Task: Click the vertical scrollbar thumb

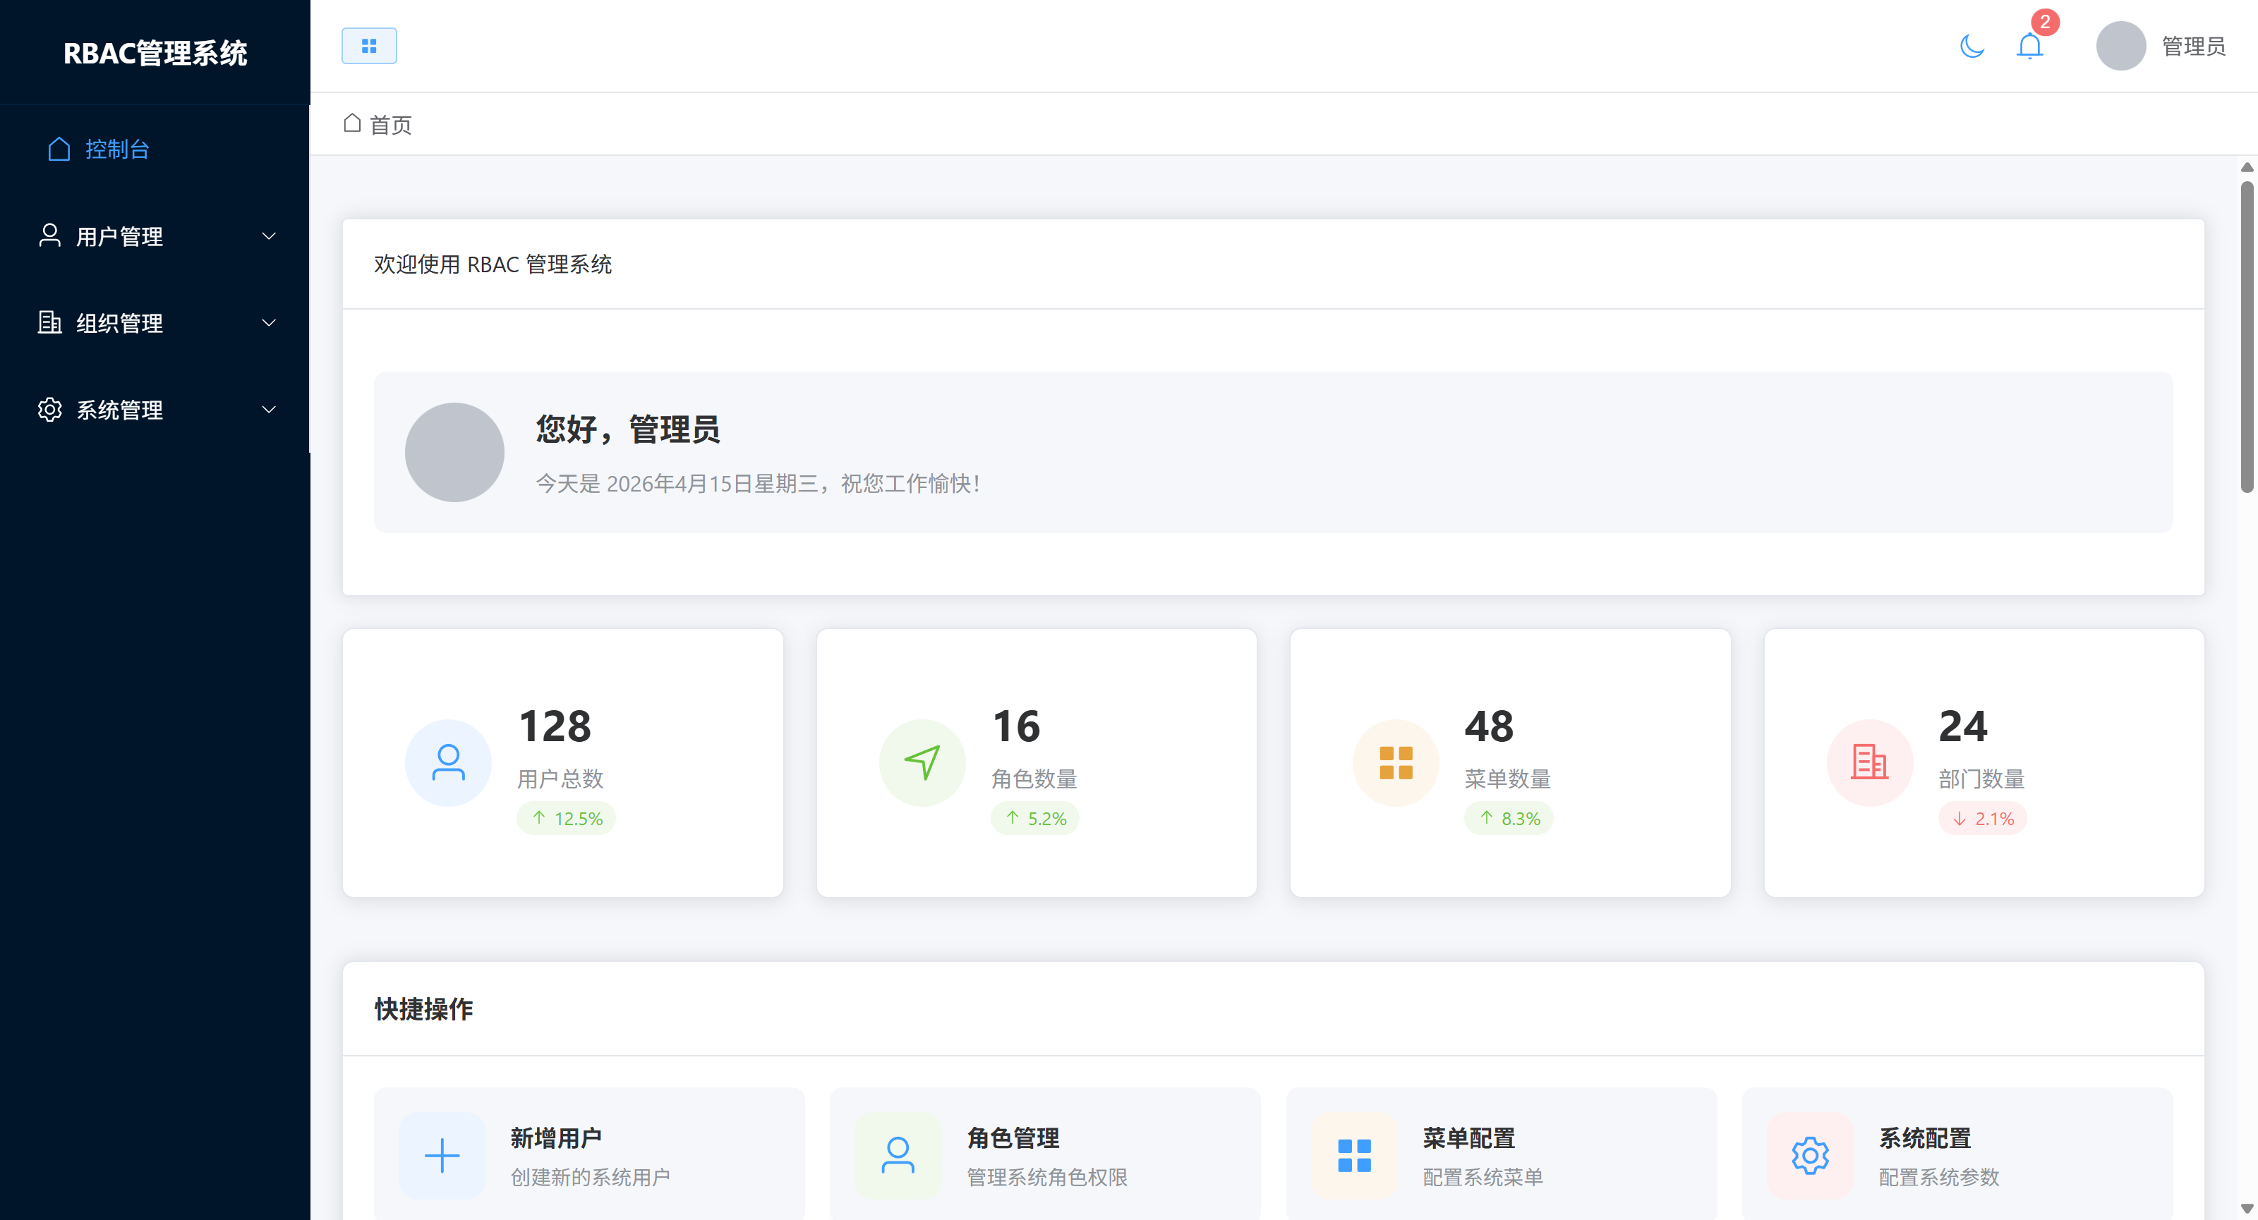Action: (x=2246, y=337)
